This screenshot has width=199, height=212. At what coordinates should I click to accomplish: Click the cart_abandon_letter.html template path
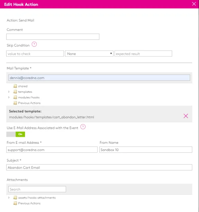52,117
